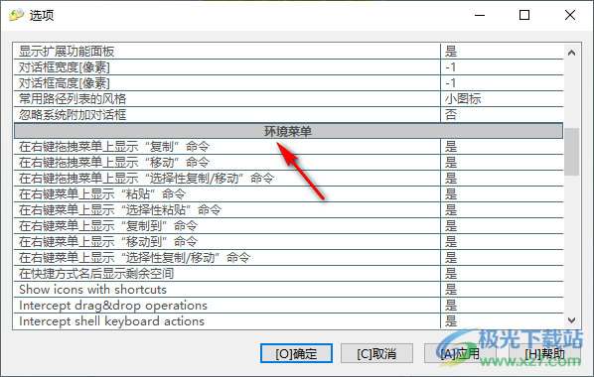The image size is (594, 377).
Task: Click the [C]取消 button
Action: click(376, 353)
